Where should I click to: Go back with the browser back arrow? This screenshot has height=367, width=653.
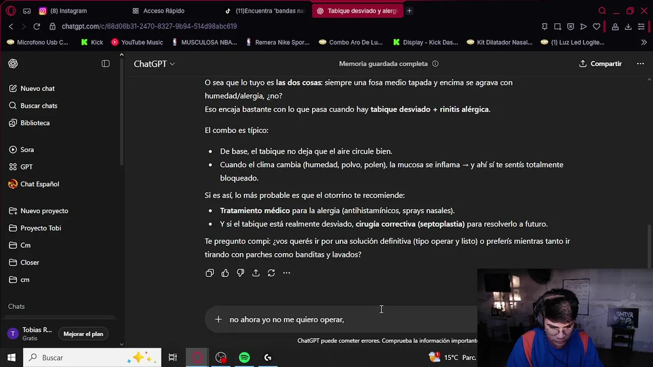(x=11, y=27)
